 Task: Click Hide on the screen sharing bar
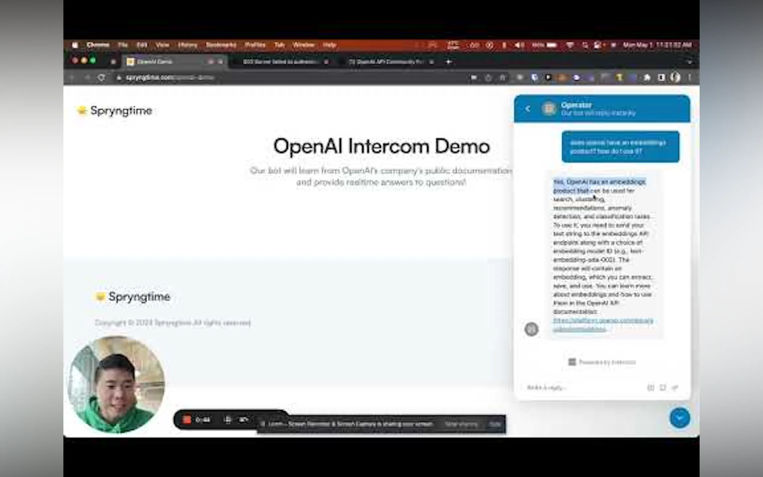[495, 424]
